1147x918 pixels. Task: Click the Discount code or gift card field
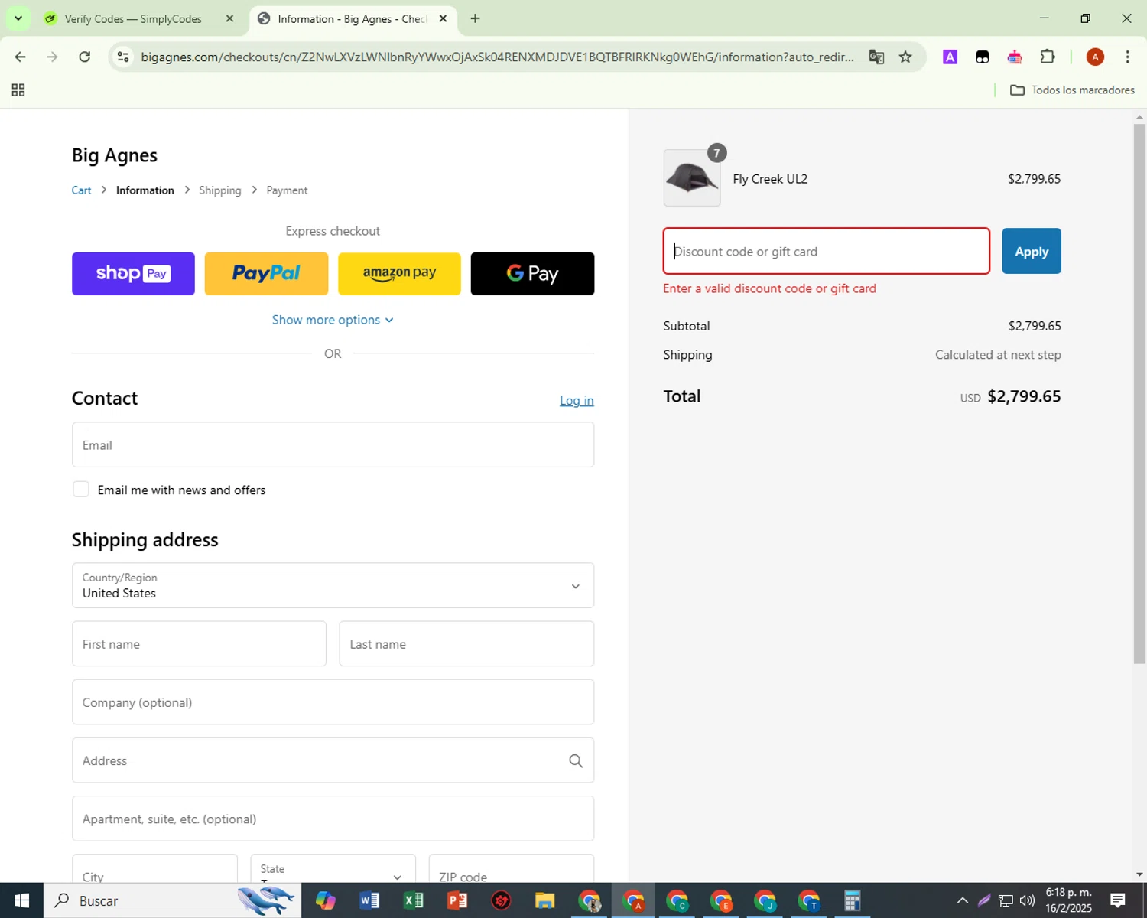pos(826,251)
